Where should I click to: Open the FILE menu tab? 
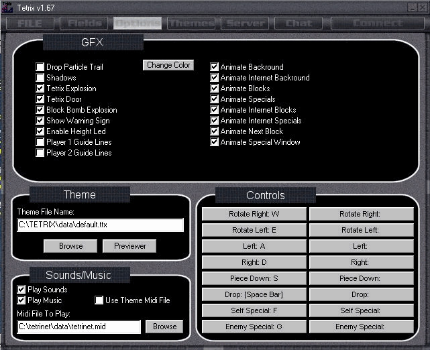point(30,23)
